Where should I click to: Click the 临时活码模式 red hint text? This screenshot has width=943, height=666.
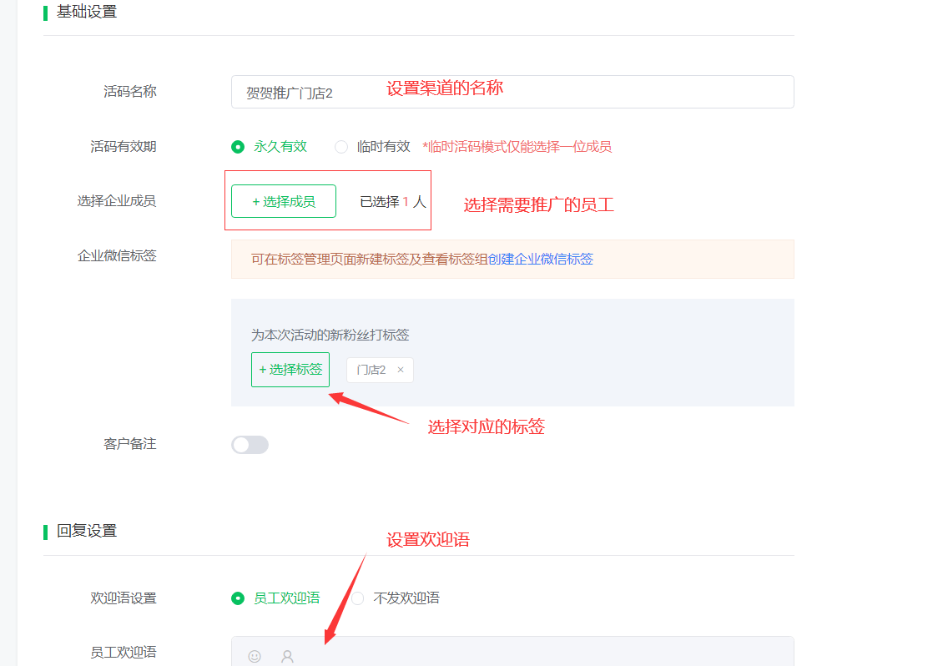pos(517,147)
